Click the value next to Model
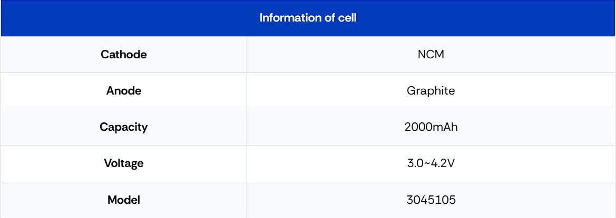The height and width of the screenshot is (218, 616). coord(431,200)
